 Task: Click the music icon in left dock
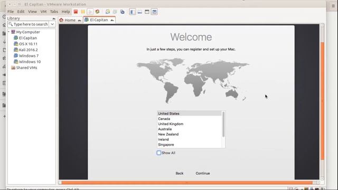[x=4, y=66]
